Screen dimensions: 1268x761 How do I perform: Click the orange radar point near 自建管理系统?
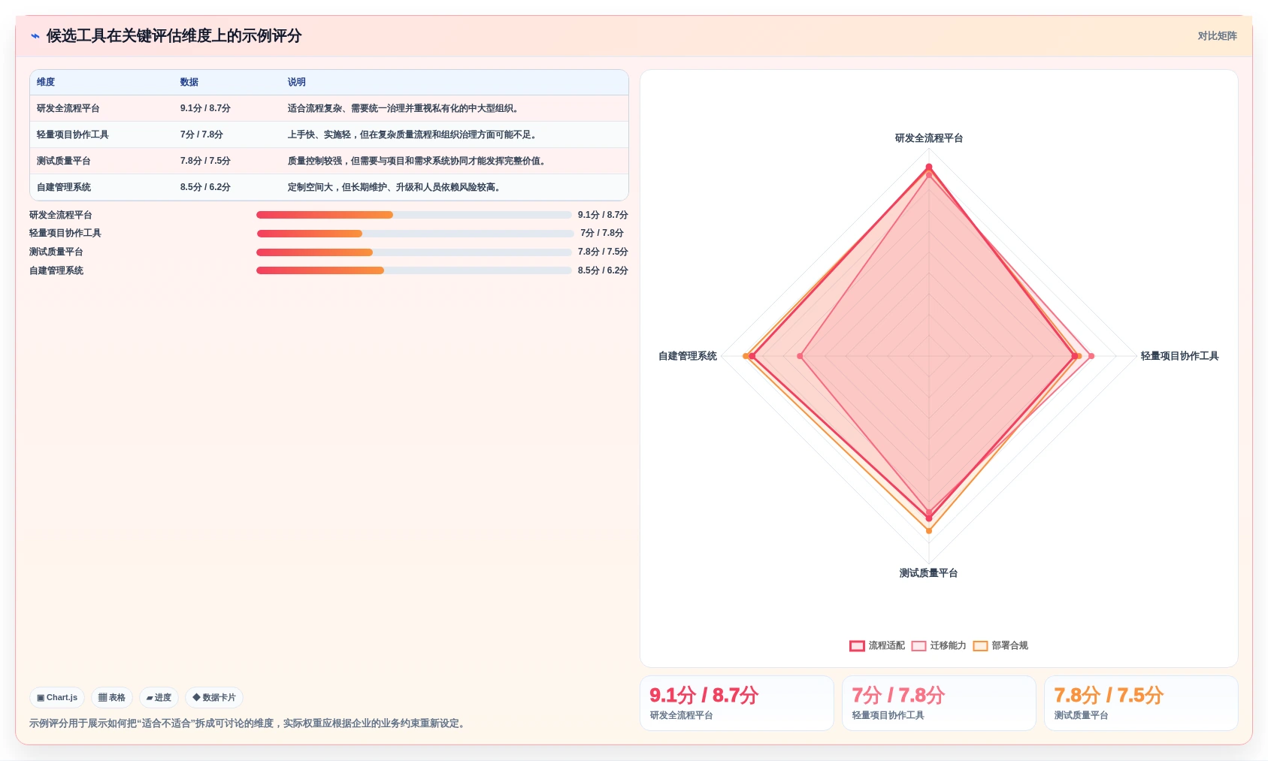click(x=746, y=356)
